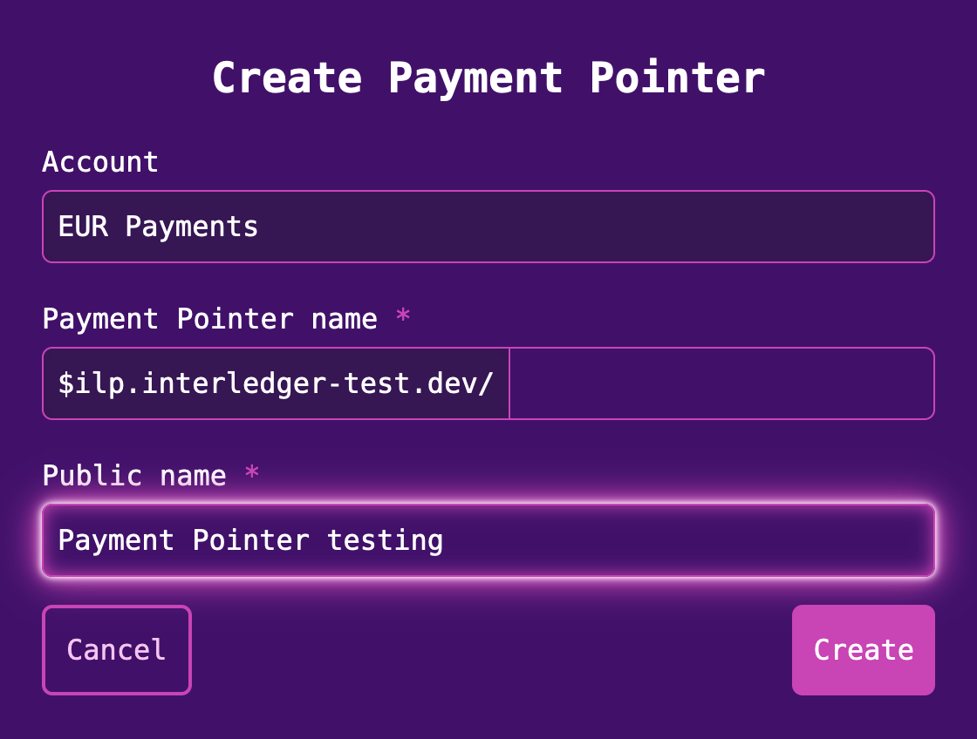Image resolution: width=977 pixels, height=739 pixels.
Task: Click the Create button
Action: [863, 650]
